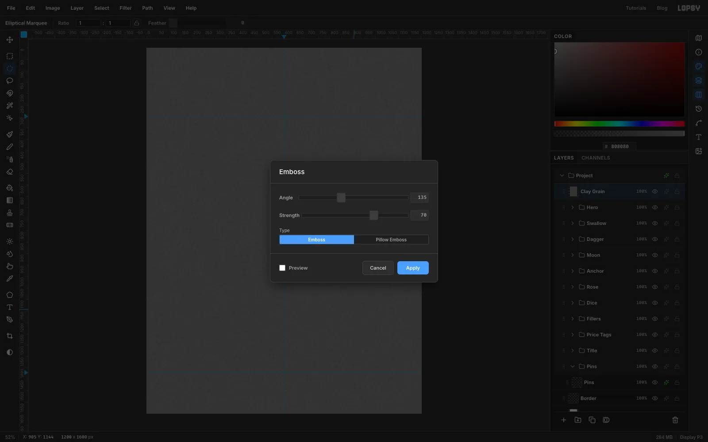Expand the Hero group
This screenshot has width=708, height=442.
point(573,207)
